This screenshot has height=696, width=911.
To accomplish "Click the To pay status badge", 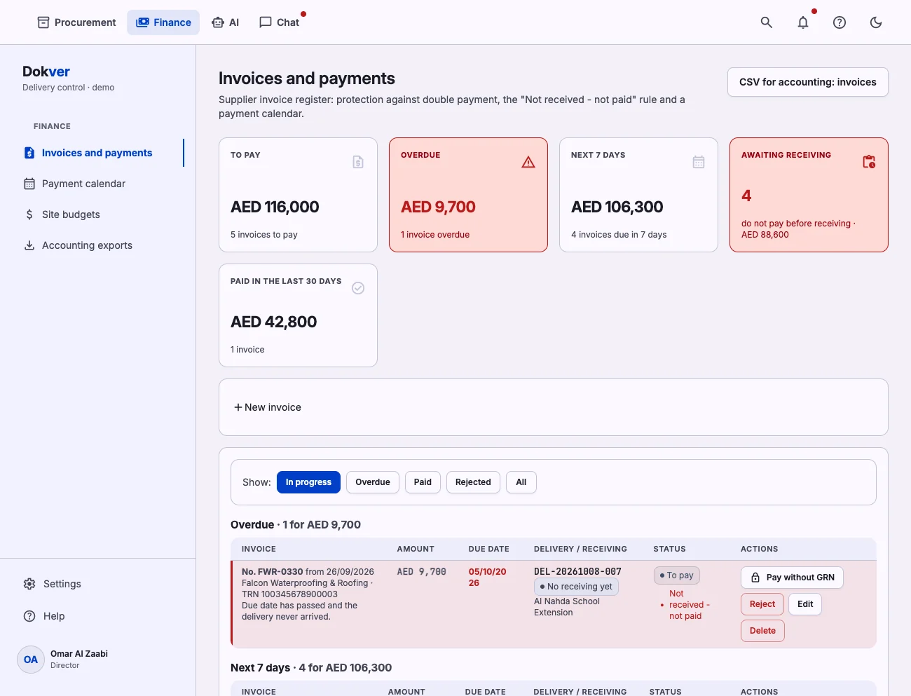I will coord(677,575).
